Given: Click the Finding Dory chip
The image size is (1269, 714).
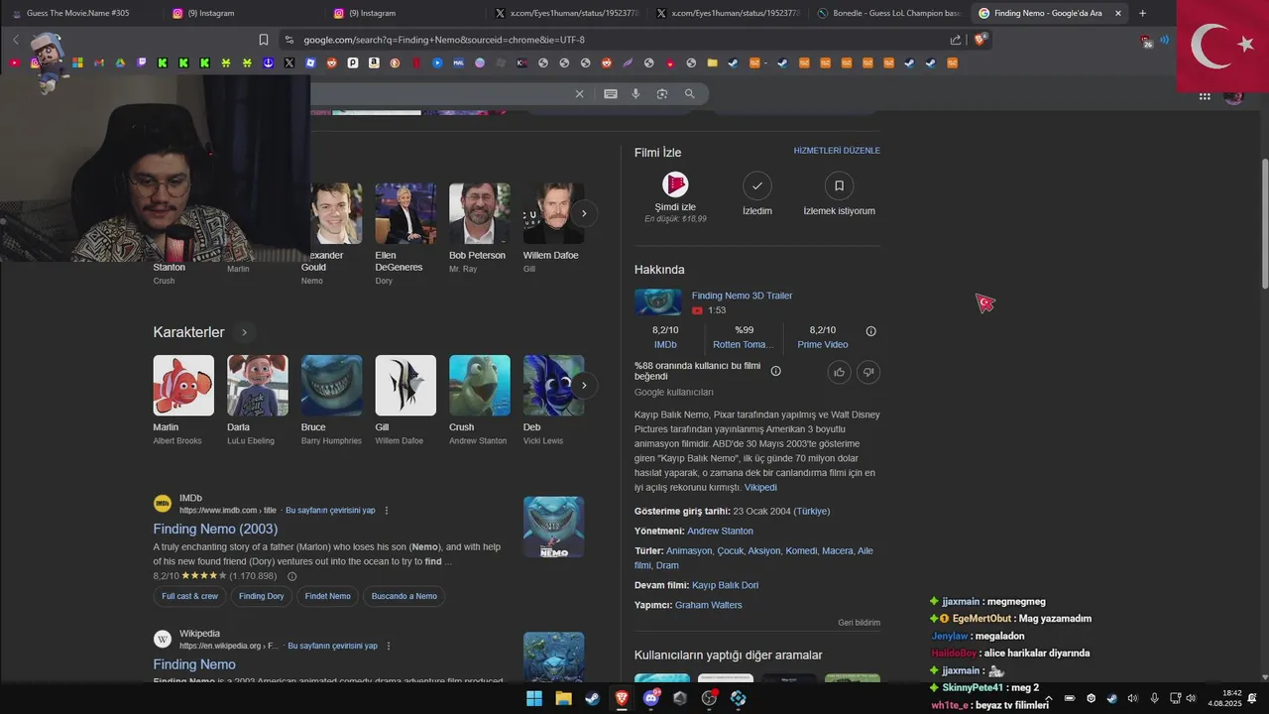Looking at the screenshot, I should tap(262, 596).
